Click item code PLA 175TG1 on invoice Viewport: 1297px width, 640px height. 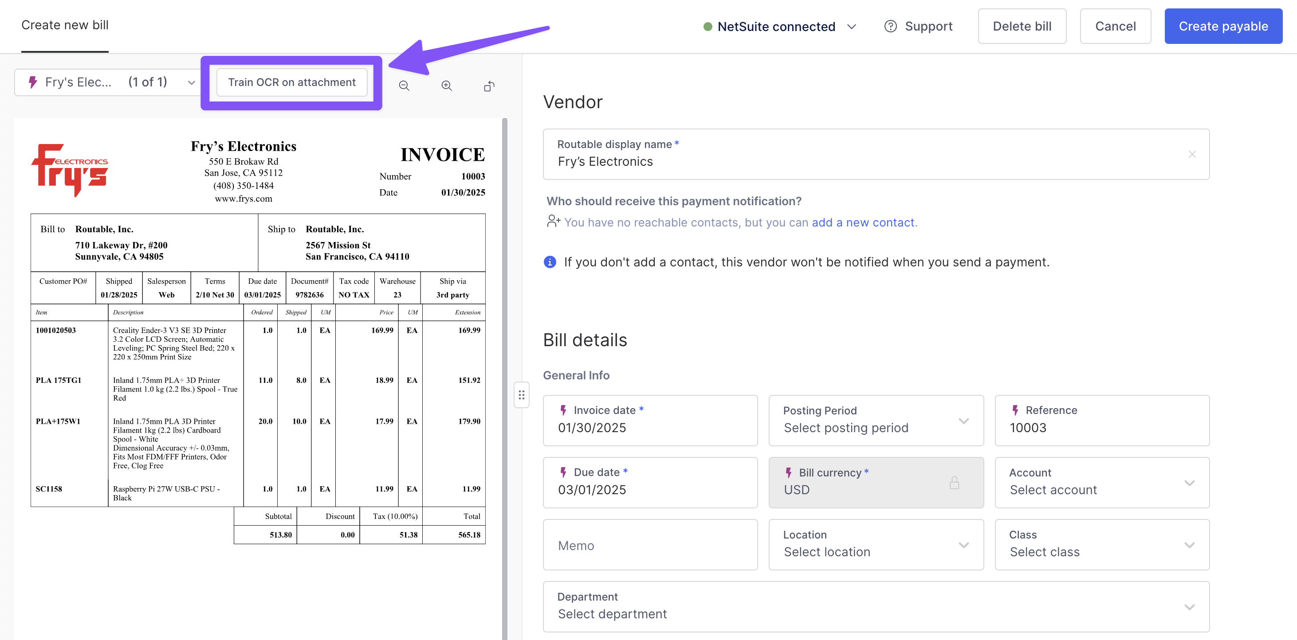(x=59, y=380)
